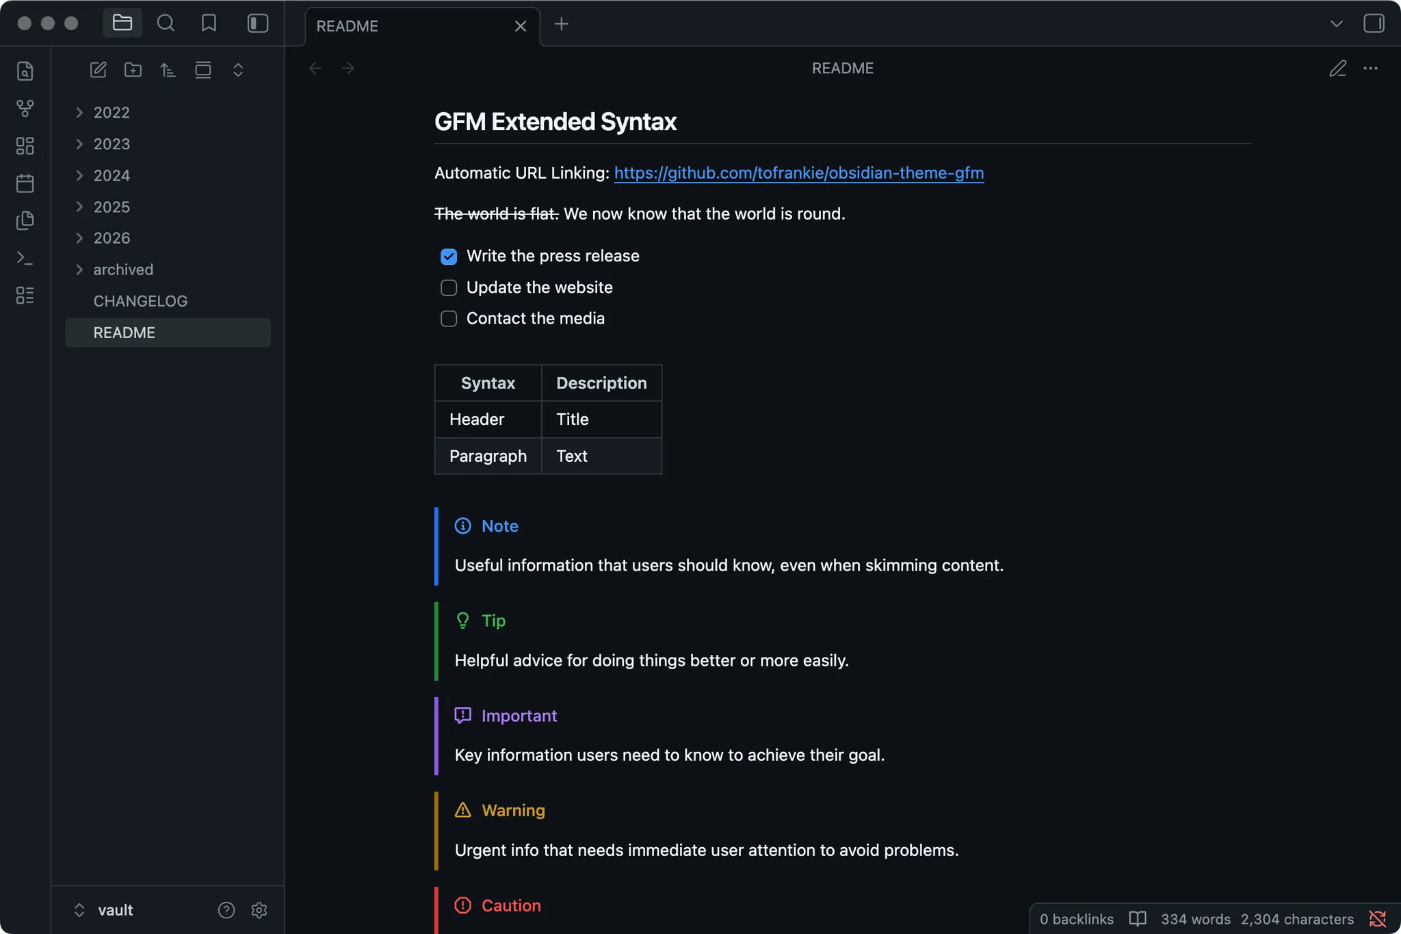Click the Caution callout title

(511, 906)
